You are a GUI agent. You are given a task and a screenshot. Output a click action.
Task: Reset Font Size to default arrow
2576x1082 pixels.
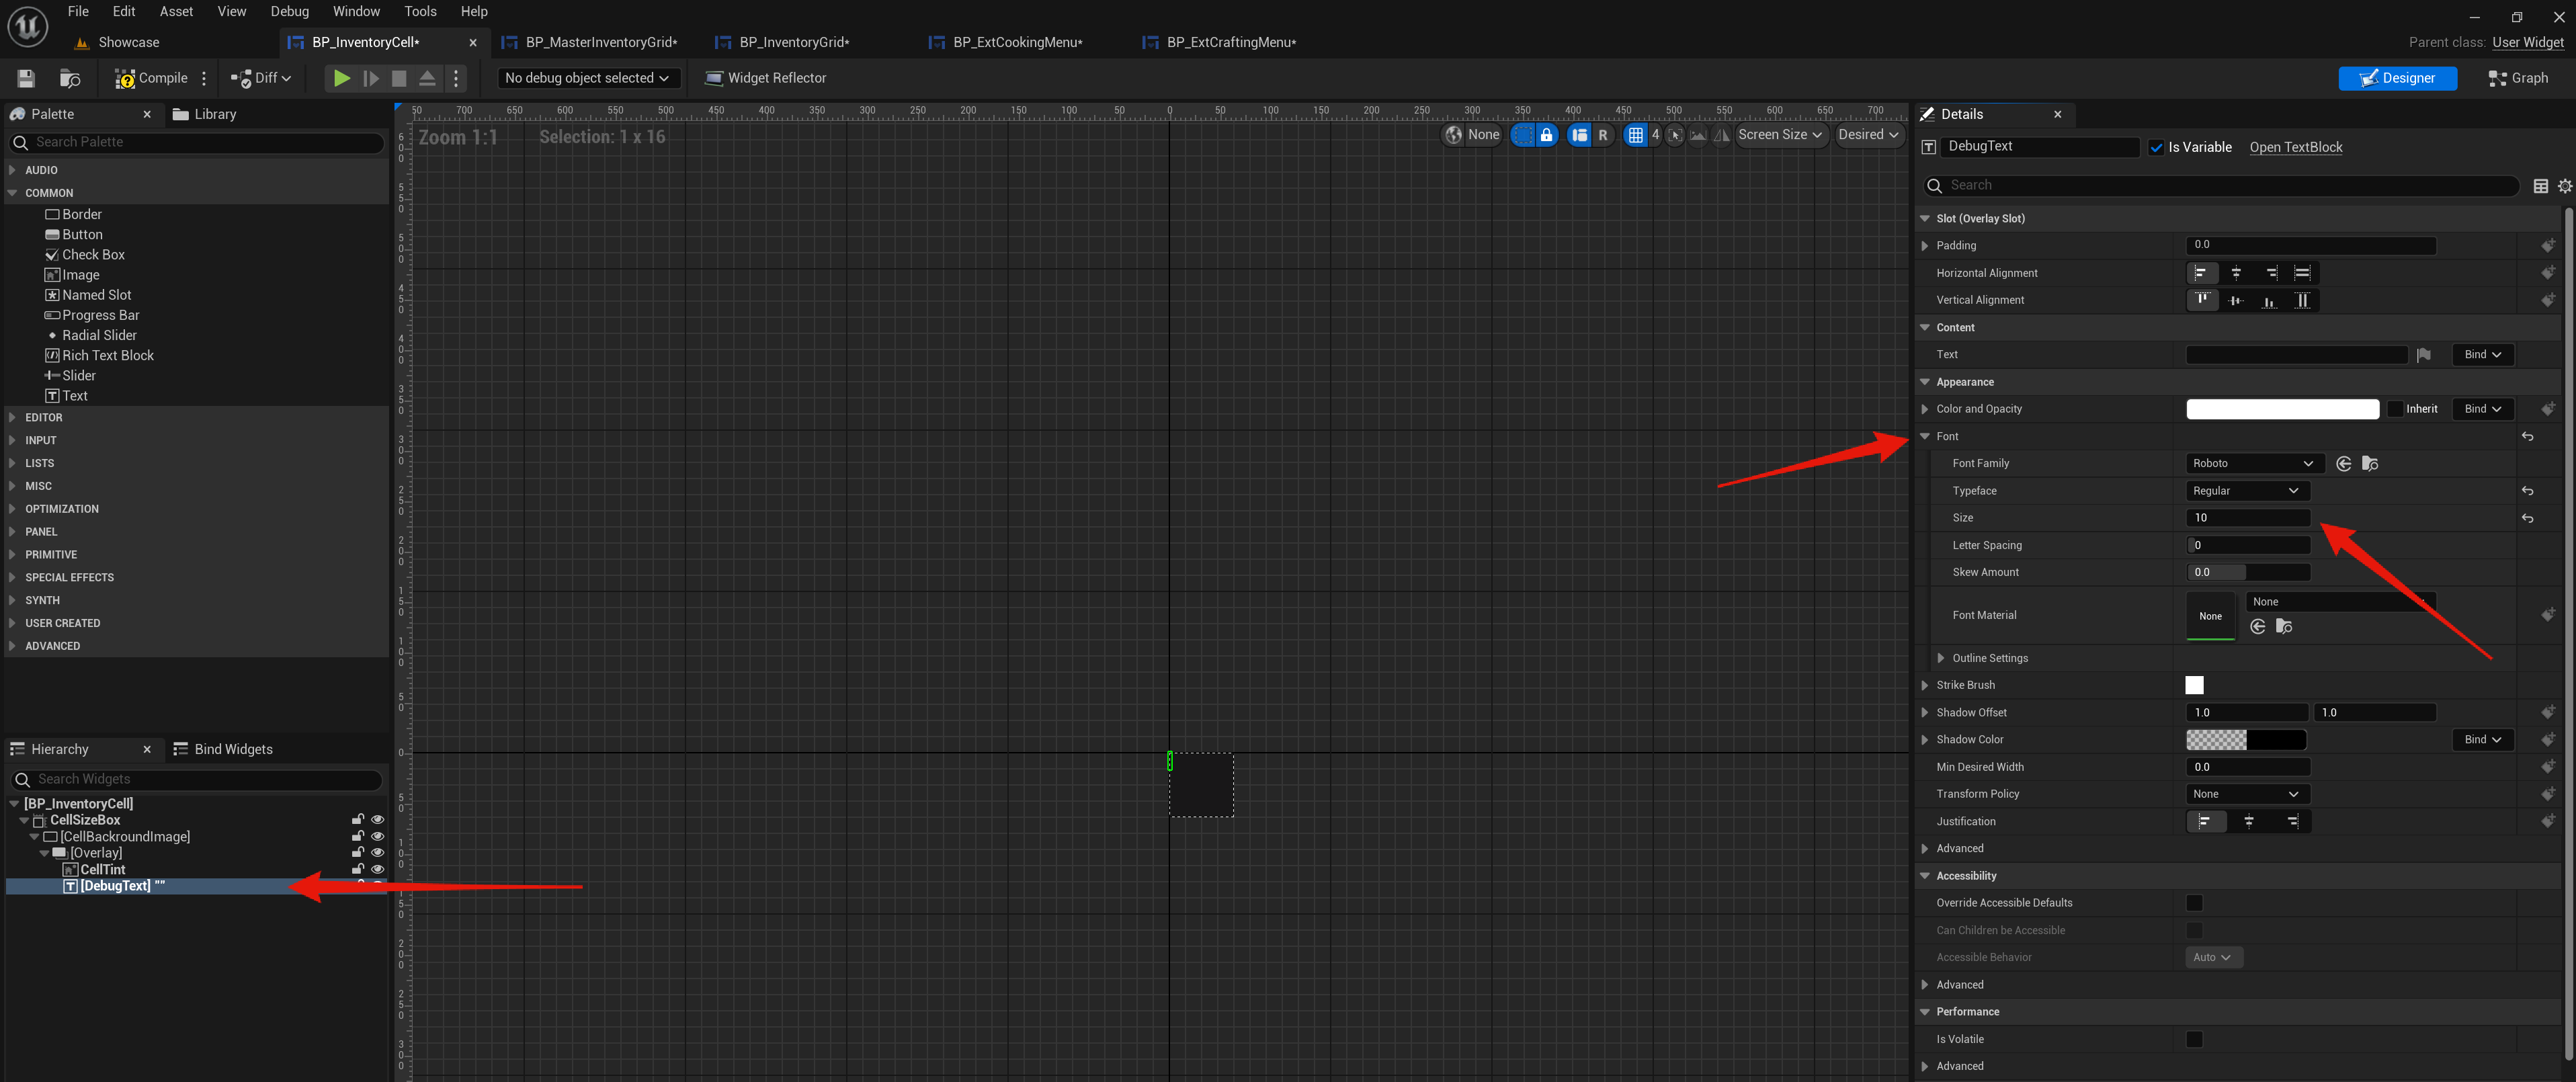click(2527, 518)
